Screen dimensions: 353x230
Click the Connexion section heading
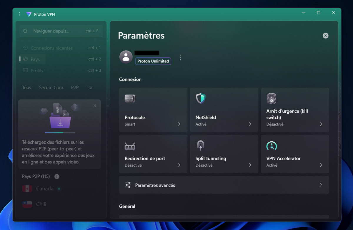tap(130, 79)
